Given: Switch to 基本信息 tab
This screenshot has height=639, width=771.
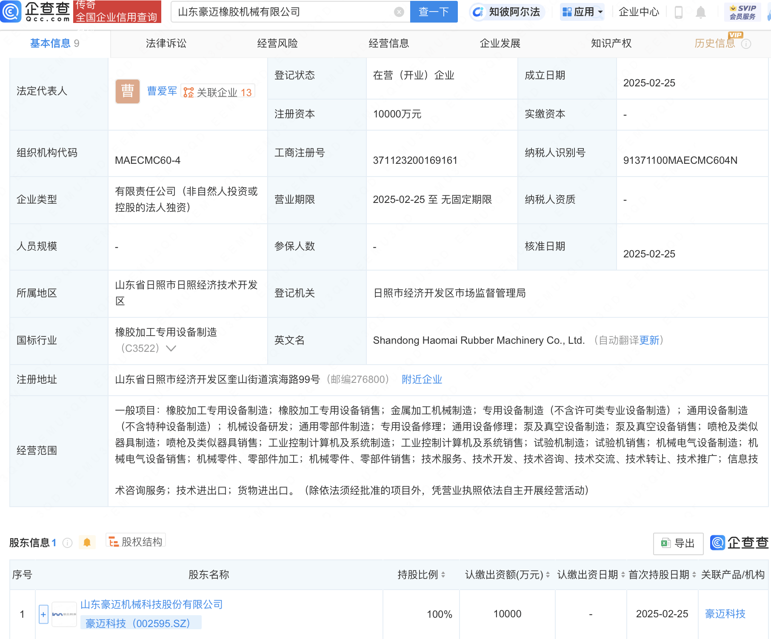Looking at the screenshot, I should click(x=54, y=43).
